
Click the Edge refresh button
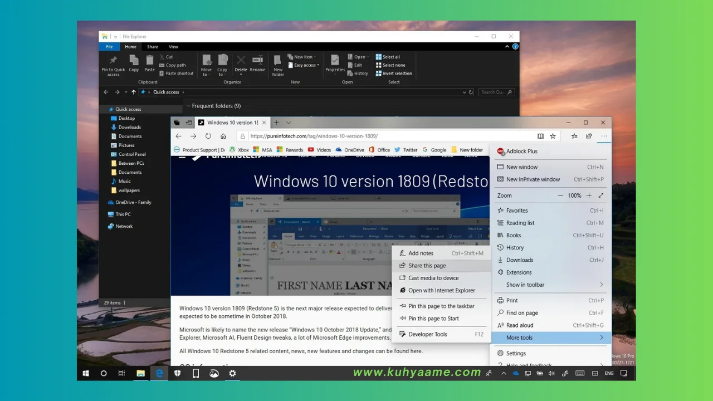point(208,136)
